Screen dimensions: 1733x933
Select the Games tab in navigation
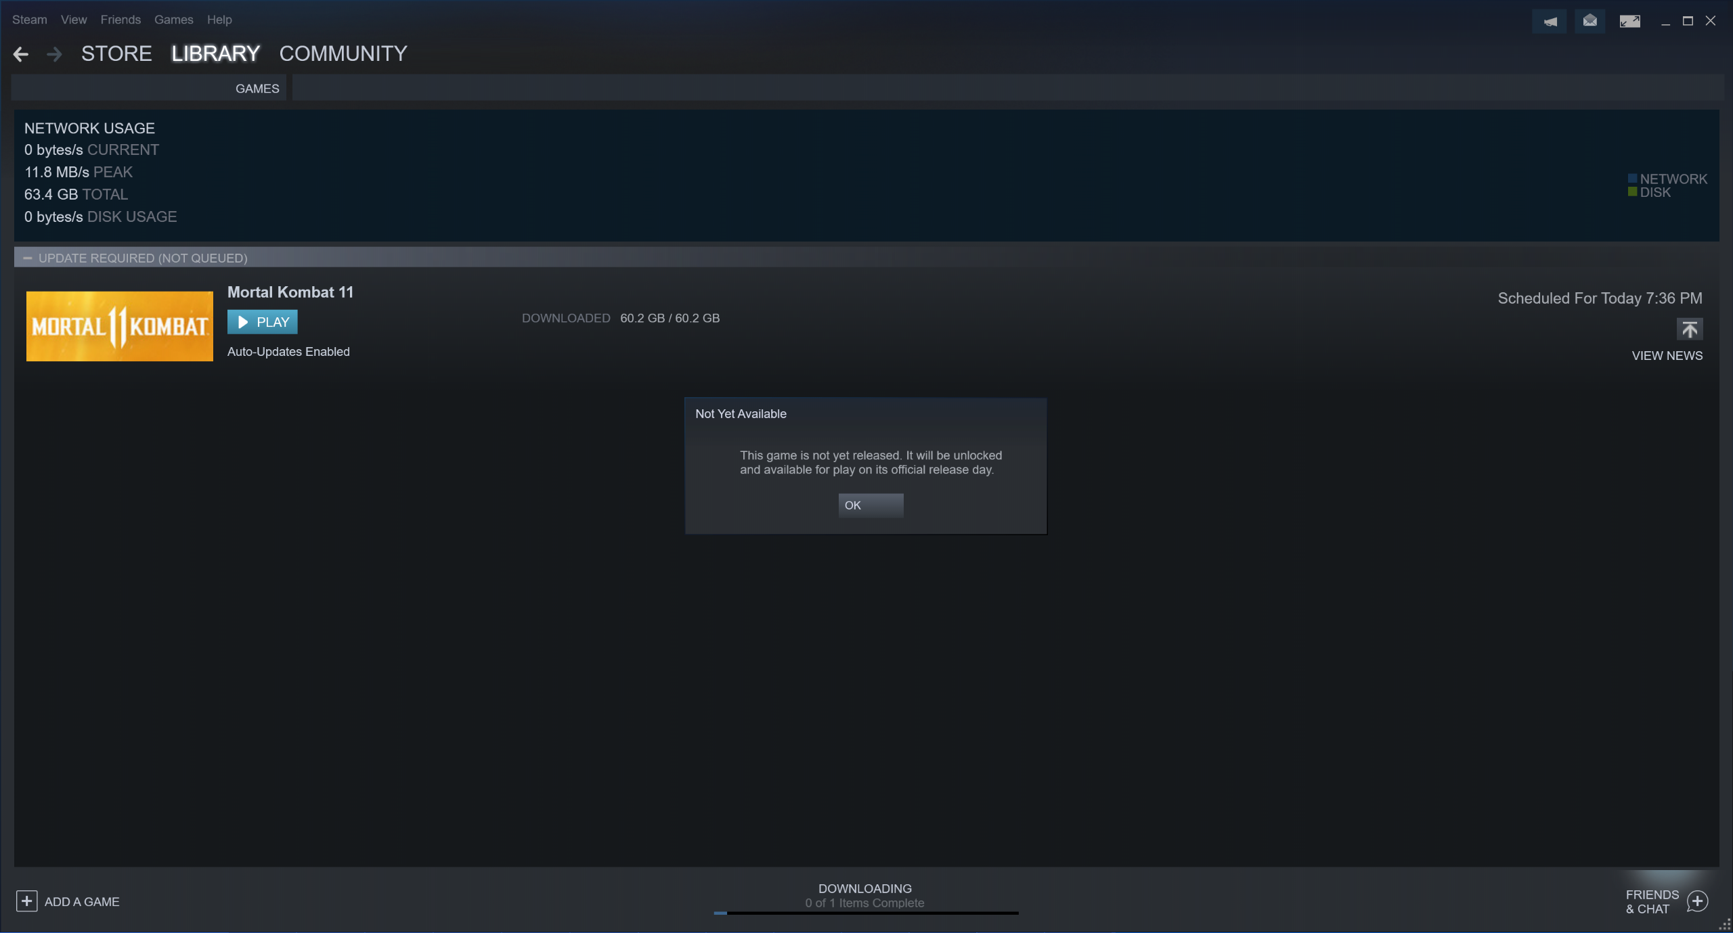pos(257,89)
